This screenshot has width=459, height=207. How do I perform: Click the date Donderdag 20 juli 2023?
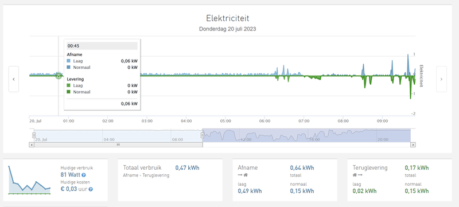pos(227,29)
